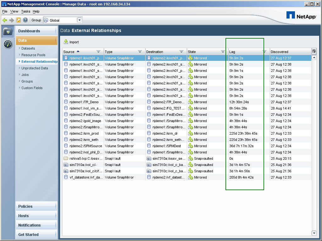Open the Tasks menu
The image size is (322, 241).
(26, 11)
